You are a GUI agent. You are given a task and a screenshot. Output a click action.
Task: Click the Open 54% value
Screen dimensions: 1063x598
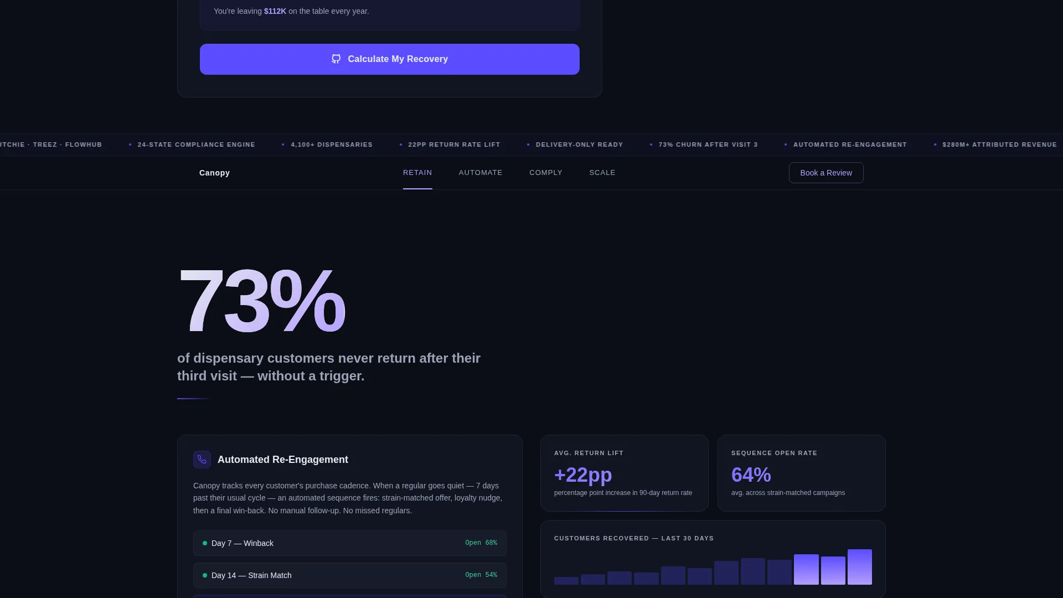point(481,575)
